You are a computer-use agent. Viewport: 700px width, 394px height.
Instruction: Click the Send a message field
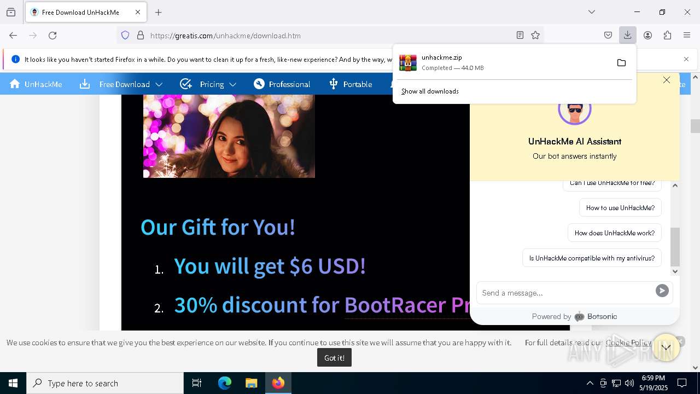(x=566, y=293)
